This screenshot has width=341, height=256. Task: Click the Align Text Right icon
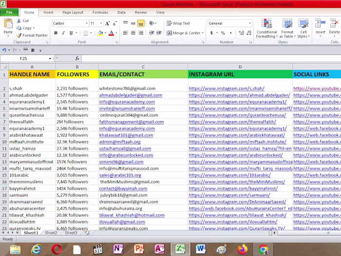tap(141, 33)
